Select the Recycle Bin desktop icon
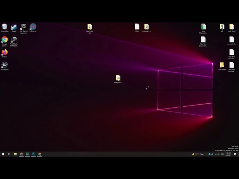 tap(4, 28)
